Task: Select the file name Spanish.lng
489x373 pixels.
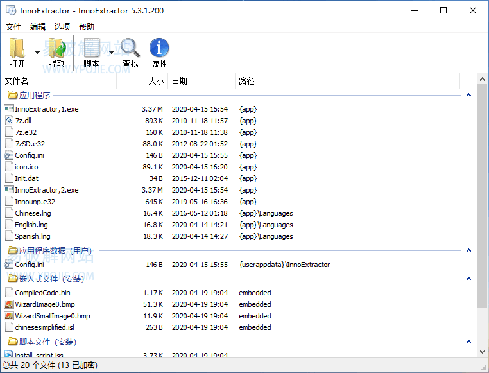Action: tap(33, 236)
